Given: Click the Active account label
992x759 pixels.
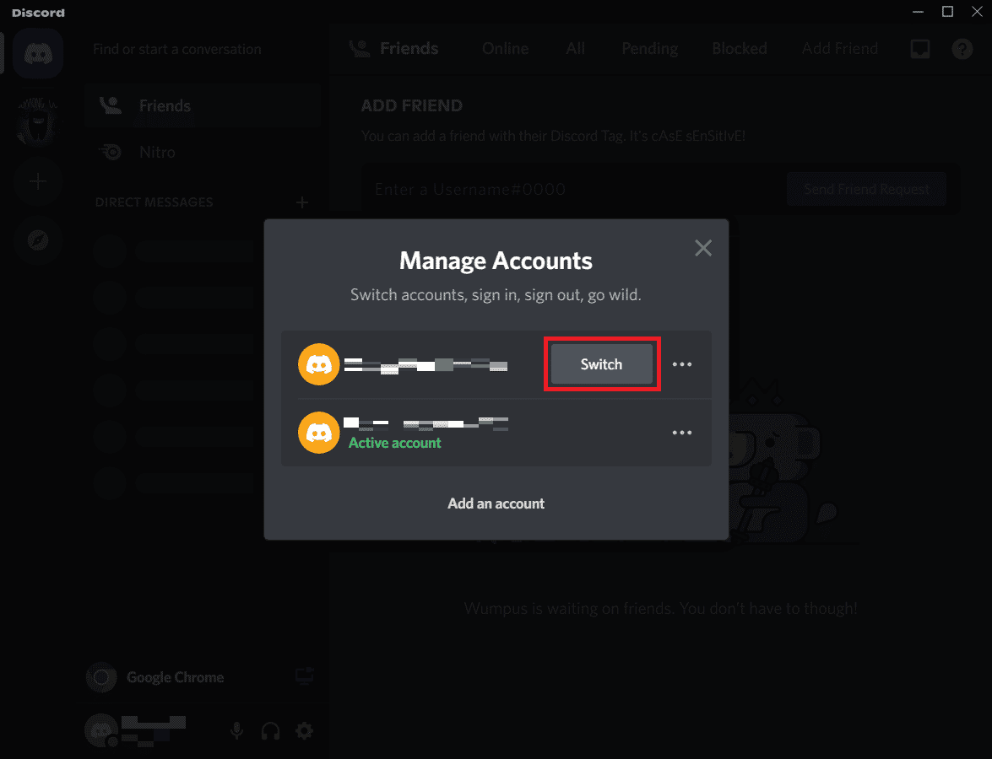Looking at the screenshot, I should tap(395, 443).
